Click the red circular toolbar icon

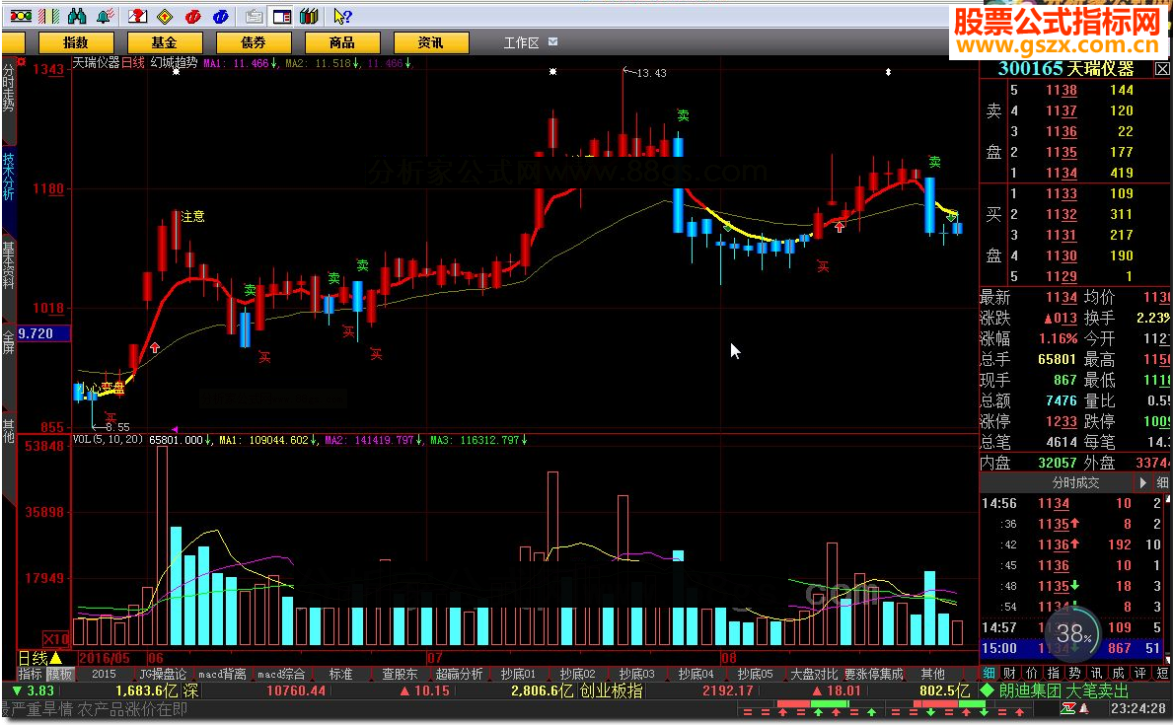pyautogui.click(x=193, y=16)
